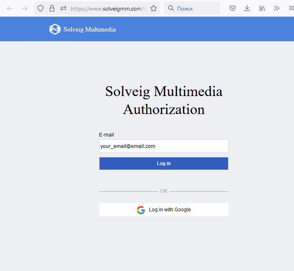This screenshot has height=271, width=294.
Task: Click the search magnifier icon
Action: click(171, 8)
